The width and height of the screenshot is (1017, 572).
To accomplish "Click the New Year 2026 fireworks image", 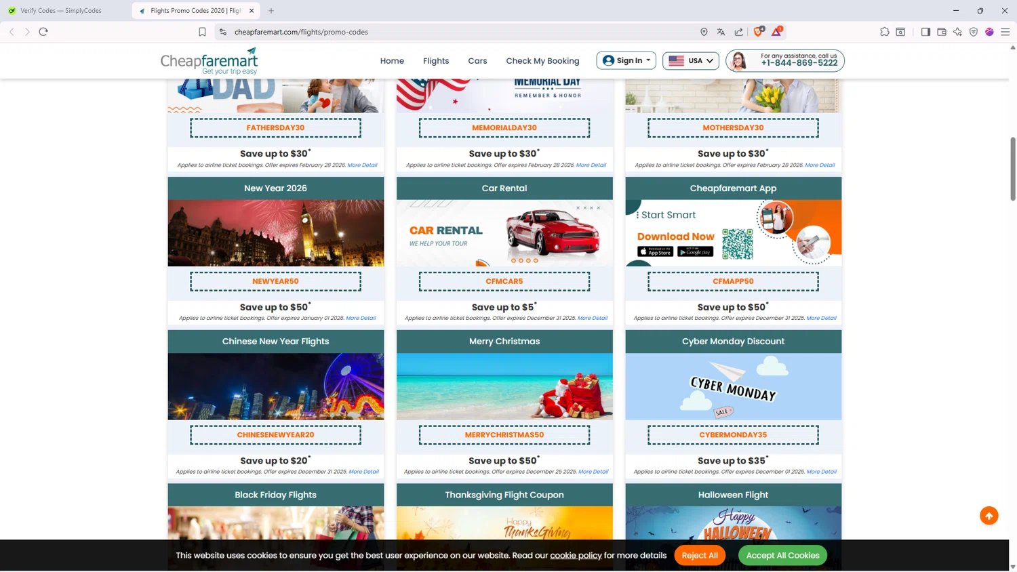I will (275, 233).
